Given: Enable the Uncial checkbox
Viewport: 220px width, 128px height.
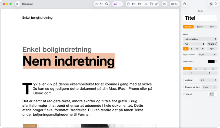Looking at the screenshot, I should pos(184,94).
